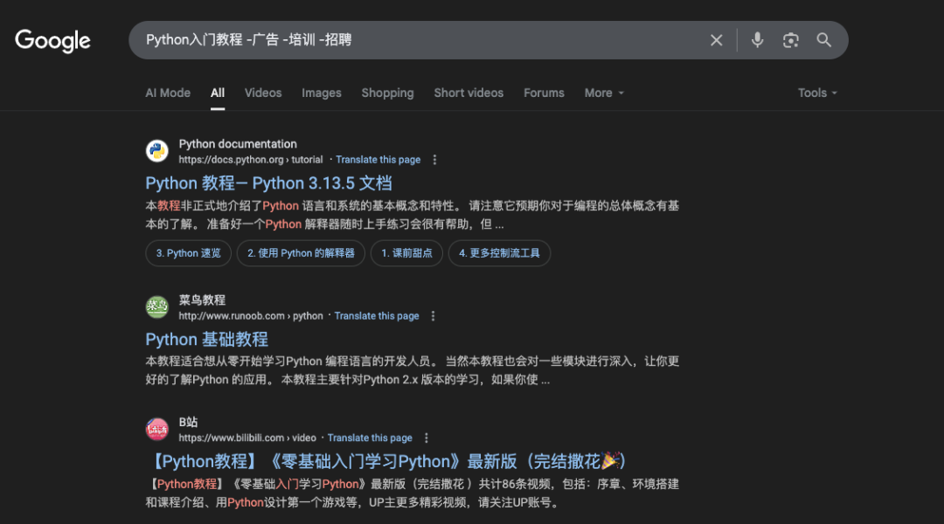Open Python 教程 — Python 3.13.5 文档 result
Viewport: 944px width, 524px height.
(268, 183)
